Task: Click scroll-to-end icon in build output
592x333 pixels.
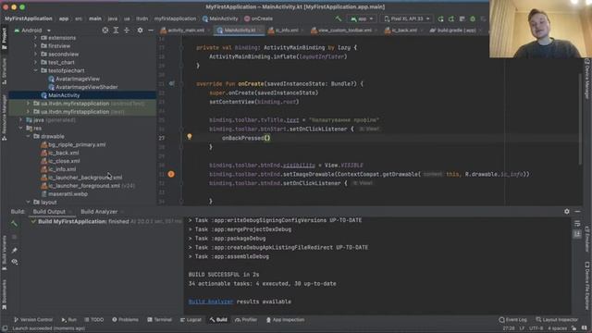Action: [x=577, y=234]
